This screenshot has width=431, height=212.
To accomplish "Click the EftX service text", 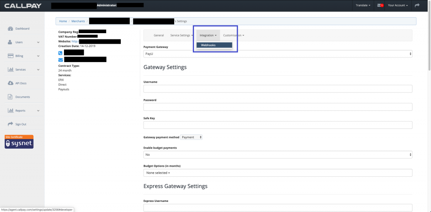I will (x=61, y=80).
